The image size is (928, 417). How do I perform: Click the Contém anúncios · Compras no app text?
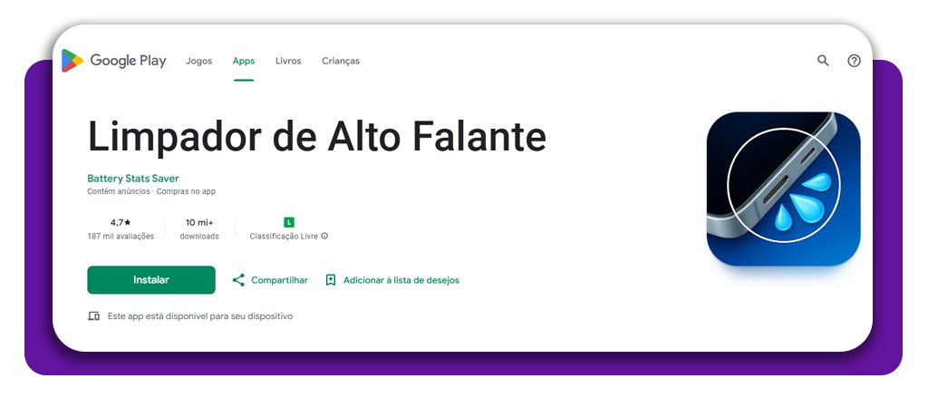151,191
